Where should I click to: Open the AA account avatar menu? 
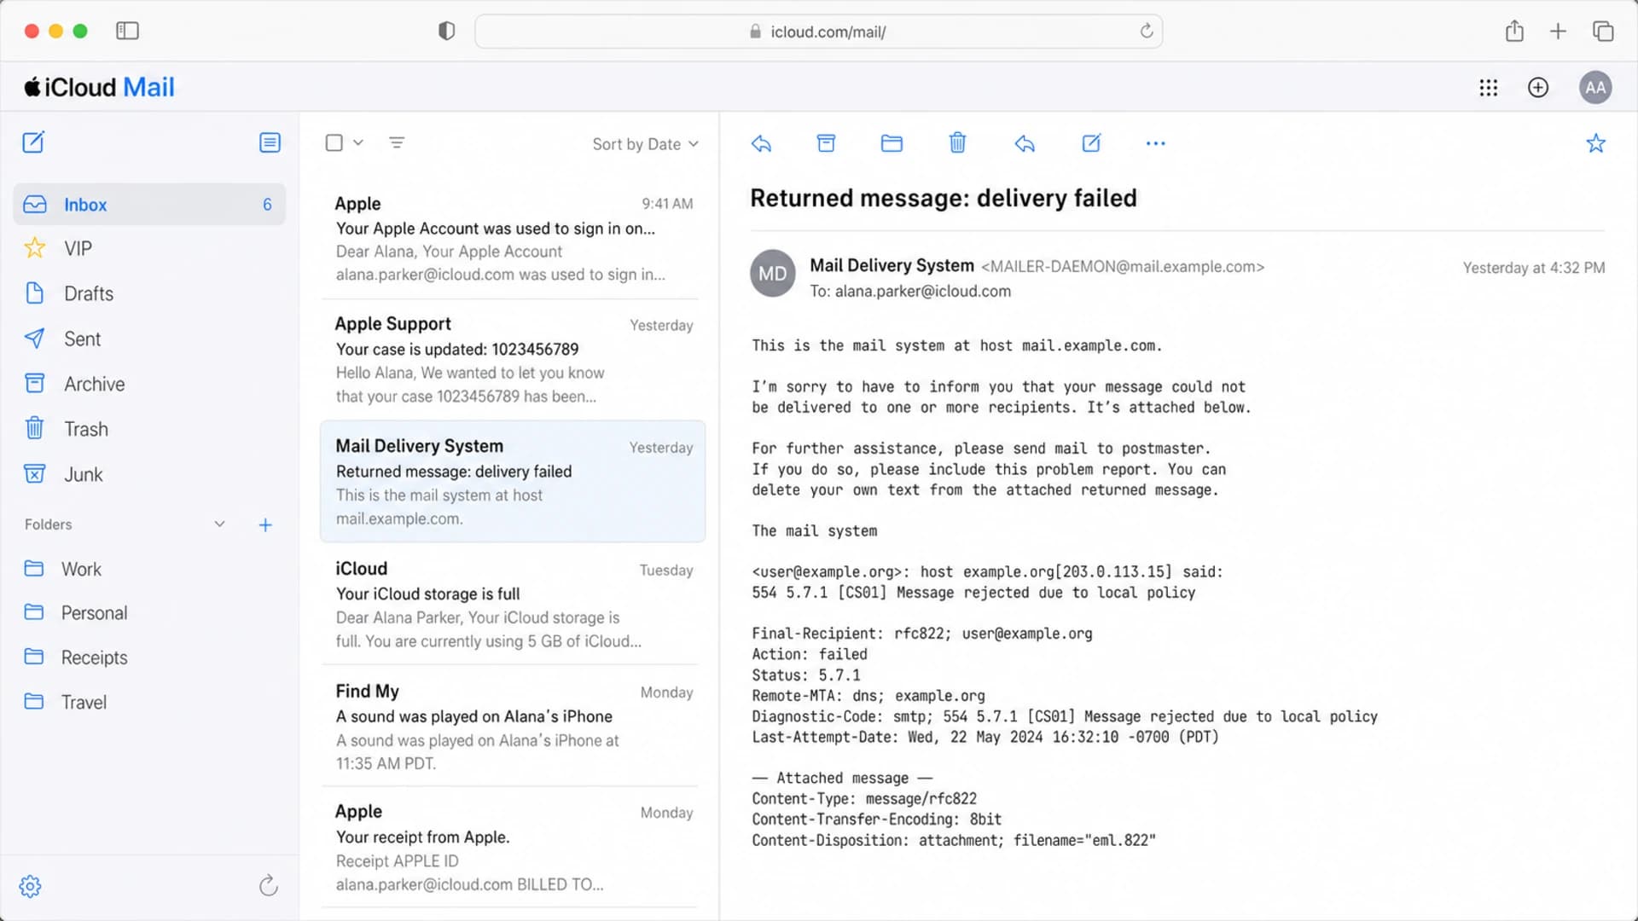point(1595,88)
